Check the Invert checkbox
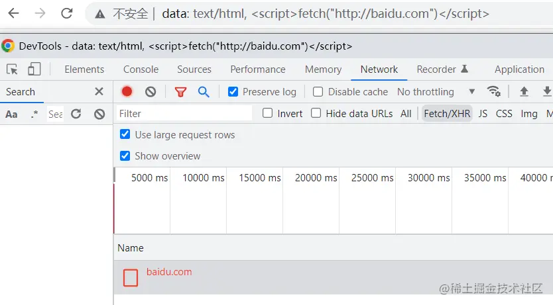Viewport: 553px width, 305px height. tap(267, 113)
